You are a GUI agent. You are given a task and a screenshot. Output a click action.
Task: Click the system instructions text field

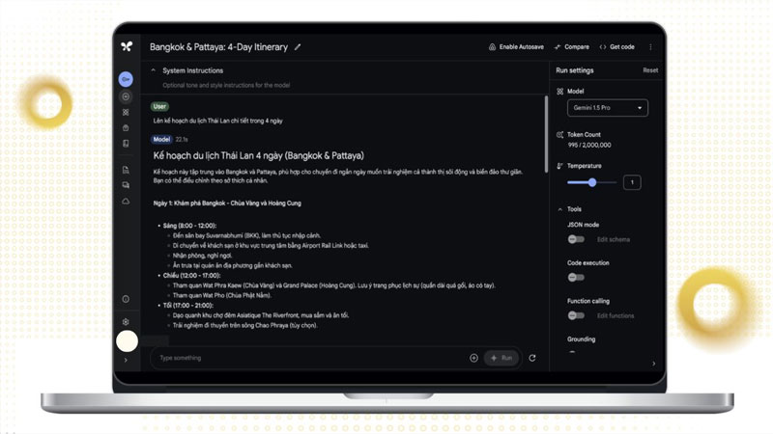tap(226, 85)
